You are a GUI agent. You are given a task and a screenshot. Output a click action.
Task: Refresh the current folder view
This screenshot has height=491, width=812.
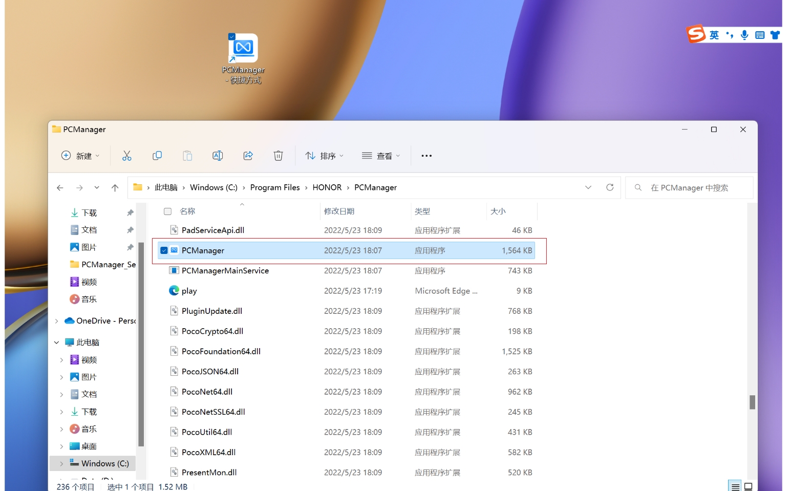(x=610, y=187)
